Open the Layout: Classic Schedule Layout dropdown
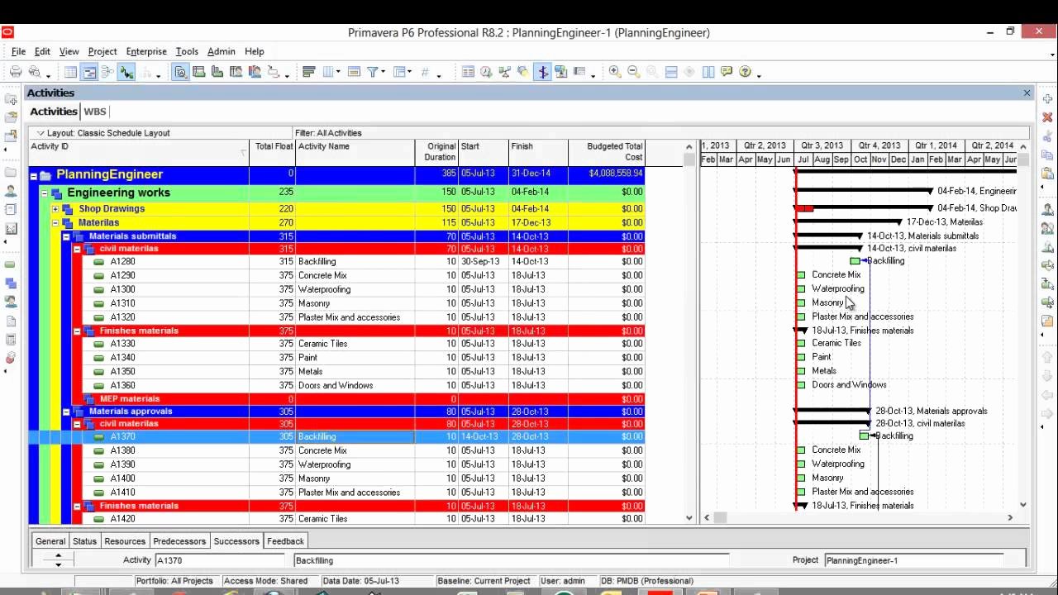This screenshot has width=1058, height=595. coord(103,133)
